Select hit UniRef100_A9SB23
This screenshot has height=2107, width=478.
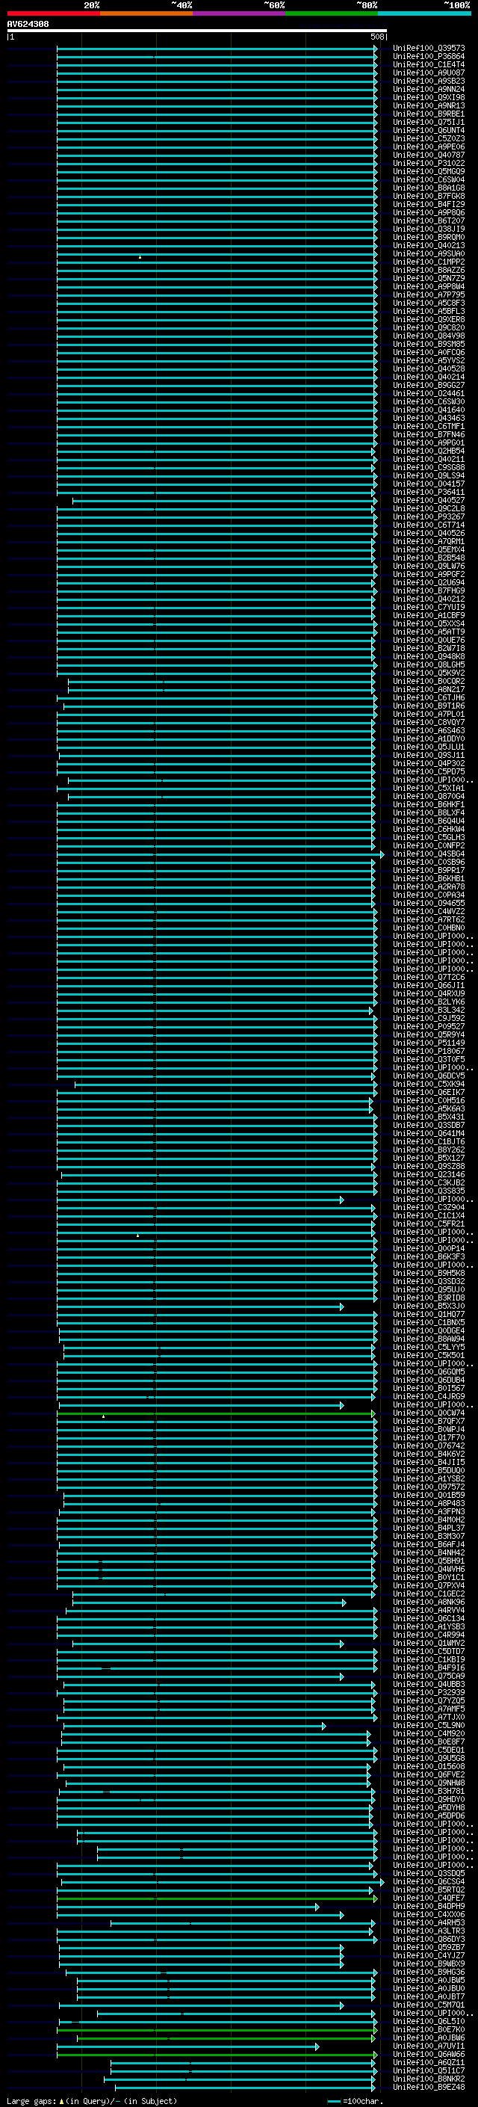(x=429, y=81)
